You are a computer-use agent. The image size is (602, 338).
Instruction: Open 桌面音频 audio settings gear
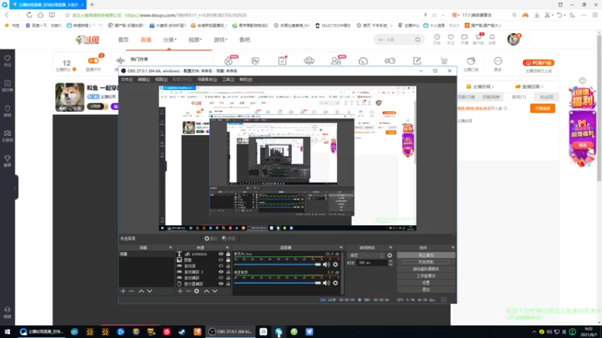tap(336, 283)
